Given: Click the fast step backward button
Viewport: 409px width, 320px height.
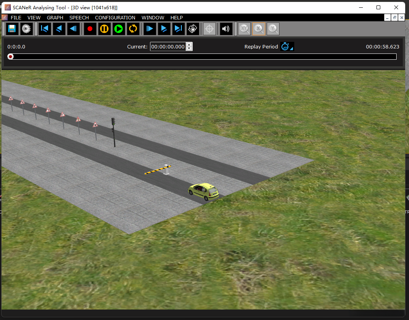Looking at the screenshot, I should coord(59,29).
